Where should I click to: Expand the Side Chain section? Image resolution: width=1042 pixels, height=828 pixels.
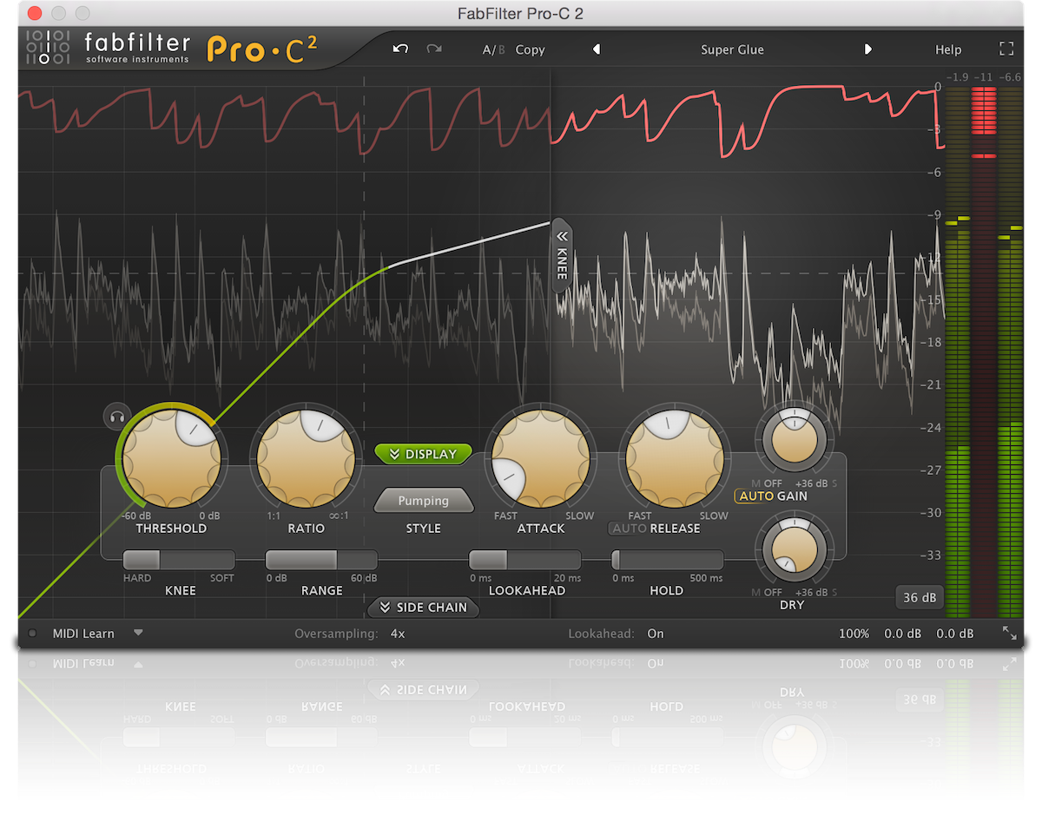click(x=423, y=608)
